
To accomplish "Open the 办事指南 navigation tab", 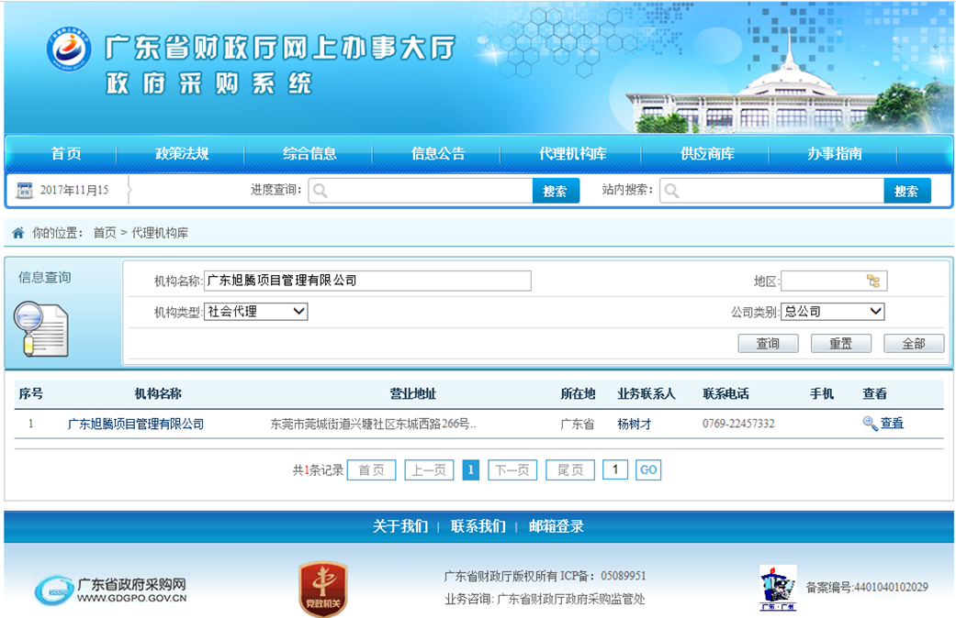I will (x=834, y=153).
